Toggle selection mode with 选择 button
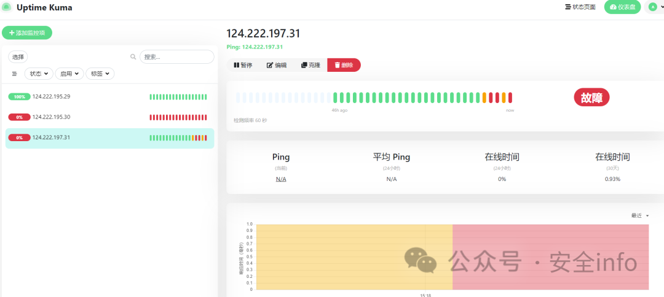Screen dimensions: 664x297 pyautogui.click(x=18, y=57)
